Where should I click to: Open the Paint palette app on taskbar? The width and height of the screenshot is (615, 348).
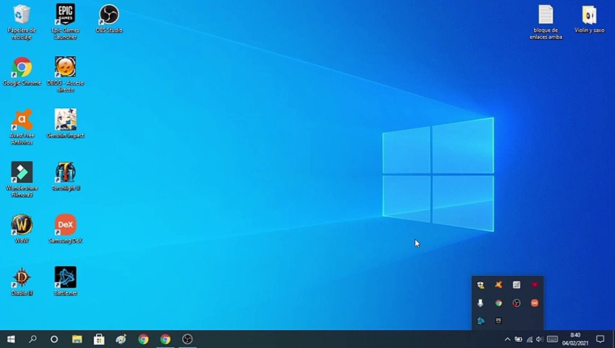click(121, 339)
